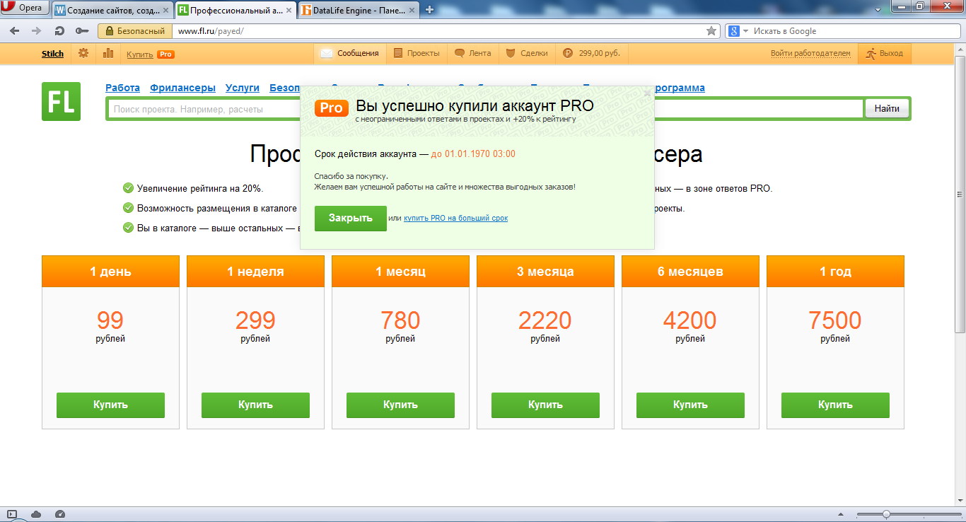This screenshot has height=522, width=966.
Task: Open 'Лента' feed section
Action: click(x=473, y=53)
